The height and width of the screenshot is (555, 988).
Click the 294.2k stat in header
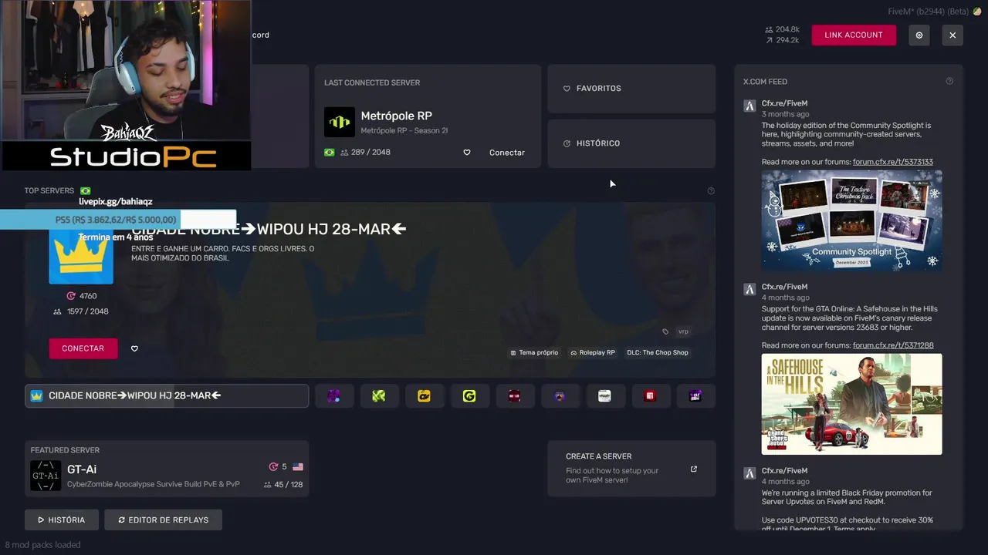[782, 40]
